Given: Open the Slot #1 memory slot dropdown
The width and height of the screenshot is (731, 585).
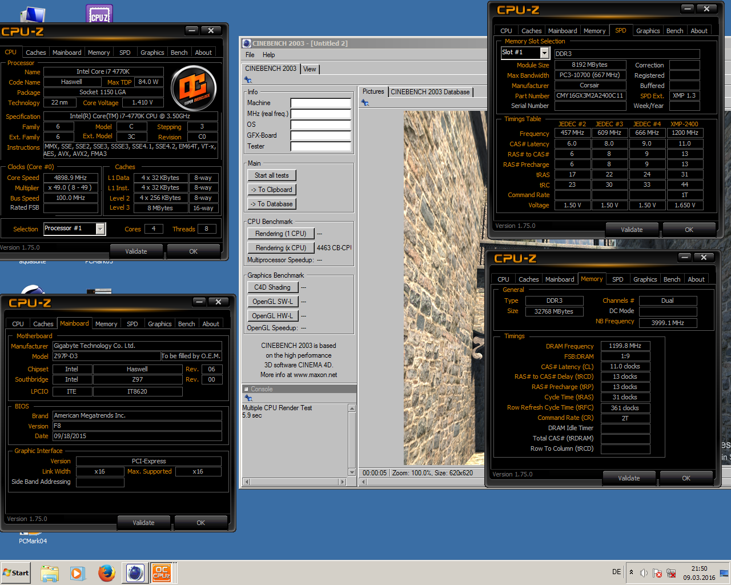Looking at the screenshot, I should [544, 53].
